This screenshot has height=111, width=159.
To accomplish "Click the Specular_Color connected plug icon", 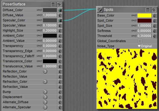I will 60,20.
